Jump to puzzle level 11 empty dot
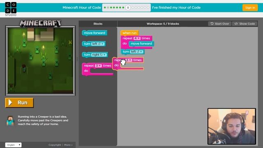Screen dimensions: 263x148 click(139, 7)
